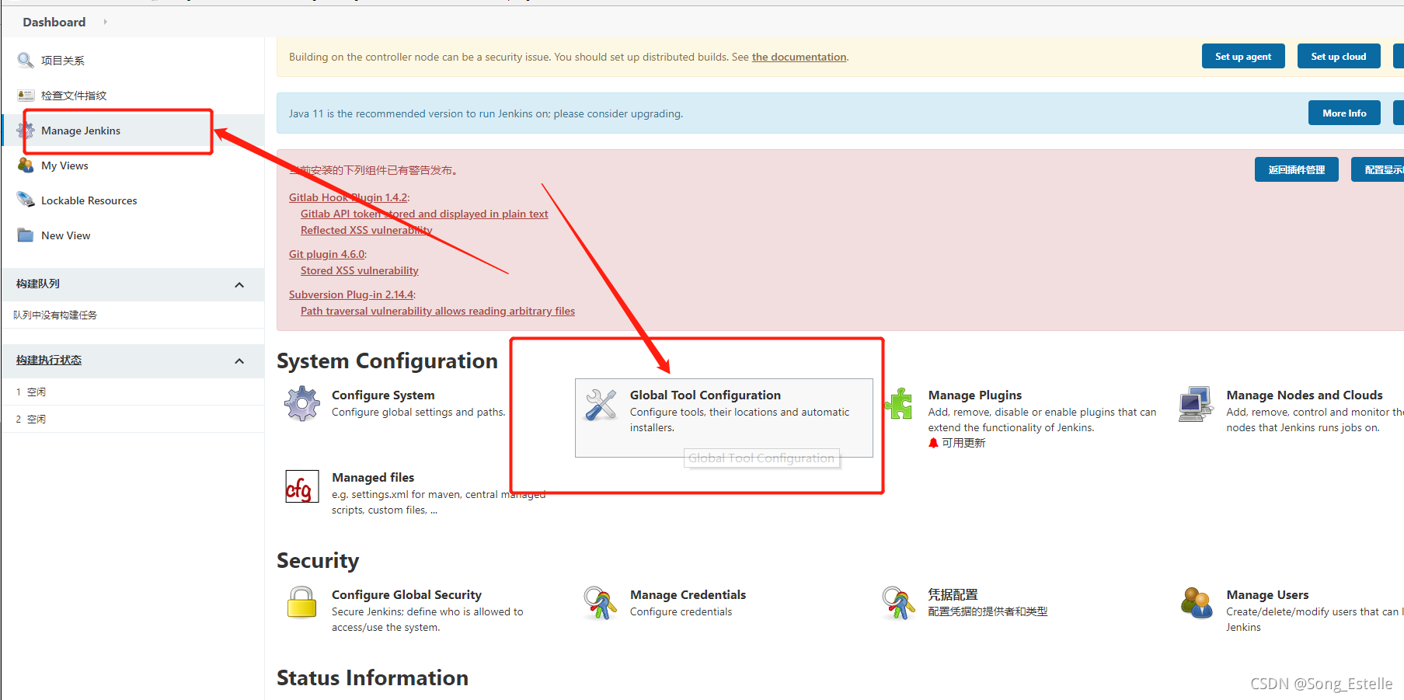1404x700 pixels.
Task: Click the Manage Jenkins gear icon
Action: click(26, 130)
